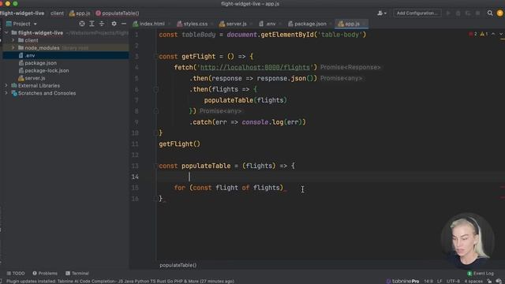Click the Collapse All icon in Project panel
The width and height of the screenshot is (505, 284).
[x=102, y=24]
